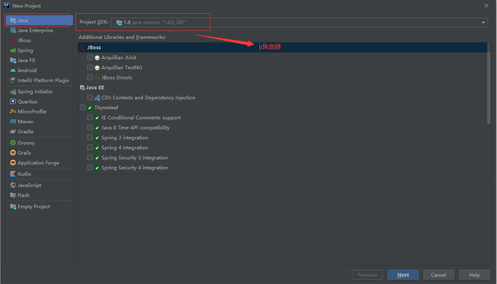
Task: Click the Android robot icon
Action: click(x=13, y=70)
